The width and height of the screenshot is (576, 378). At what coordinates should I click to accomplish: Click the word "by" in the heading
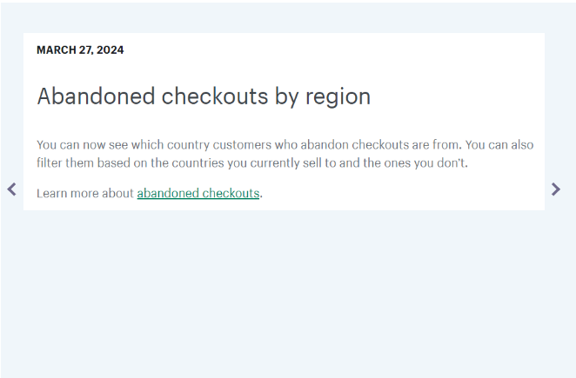coord(286,96)
